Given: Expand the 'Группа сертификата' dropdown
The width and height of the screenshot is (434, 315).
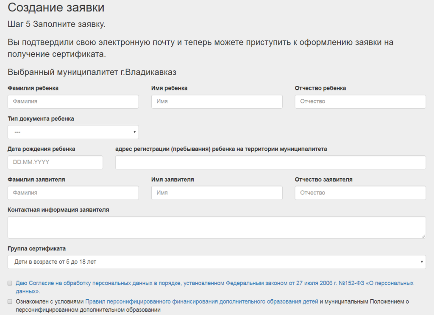Looking at the screenshot, I should [217, 262].
